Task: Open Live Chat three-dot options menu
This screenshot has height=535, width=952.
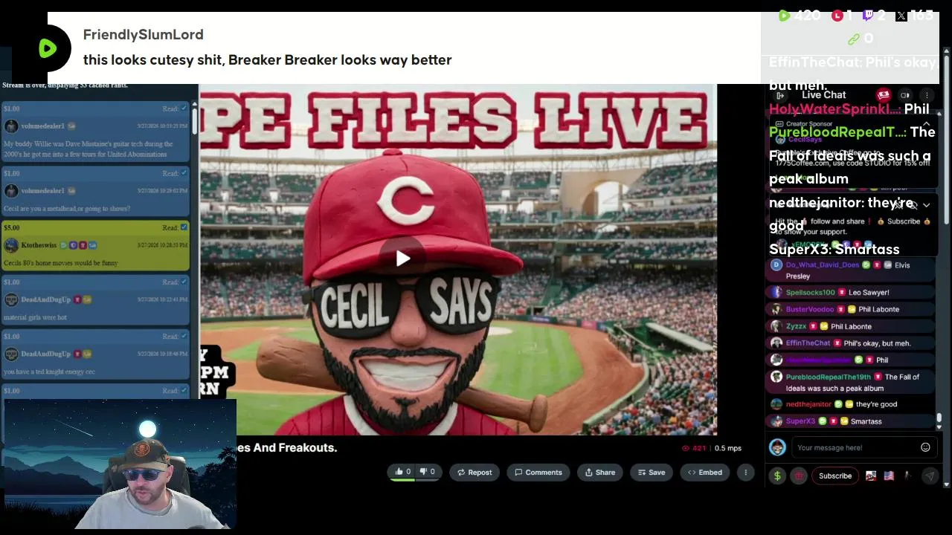Action: (x=927, y=95)
